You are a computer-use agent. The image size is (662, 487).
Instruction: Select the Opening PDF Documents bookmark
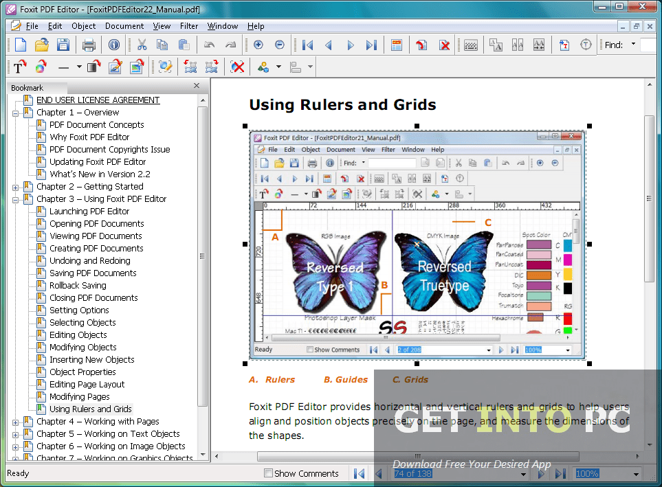tap(97, 224)
